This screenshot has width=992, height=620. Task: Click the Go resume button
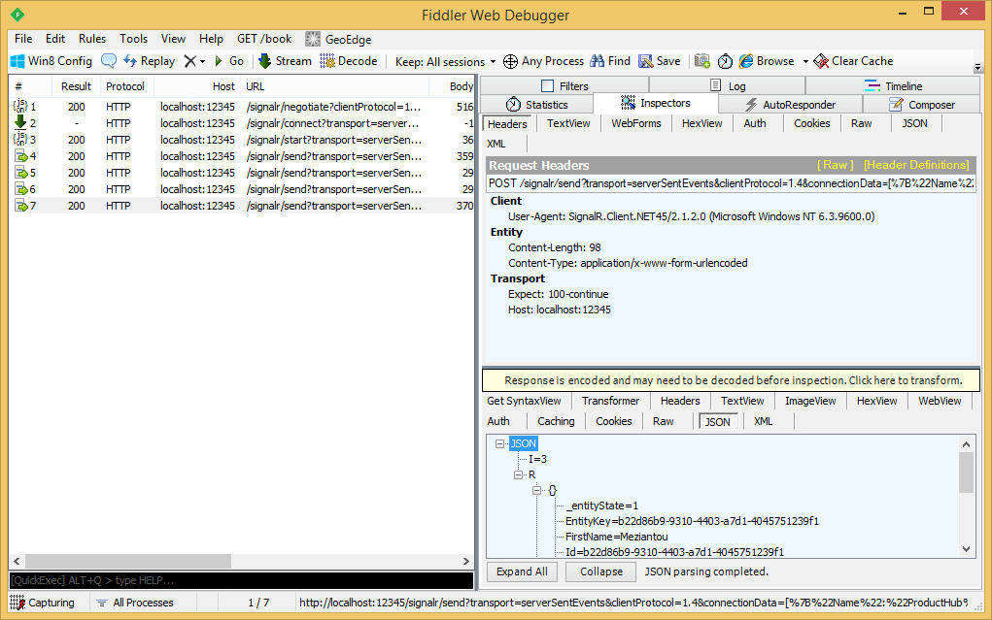pos(227,61)
